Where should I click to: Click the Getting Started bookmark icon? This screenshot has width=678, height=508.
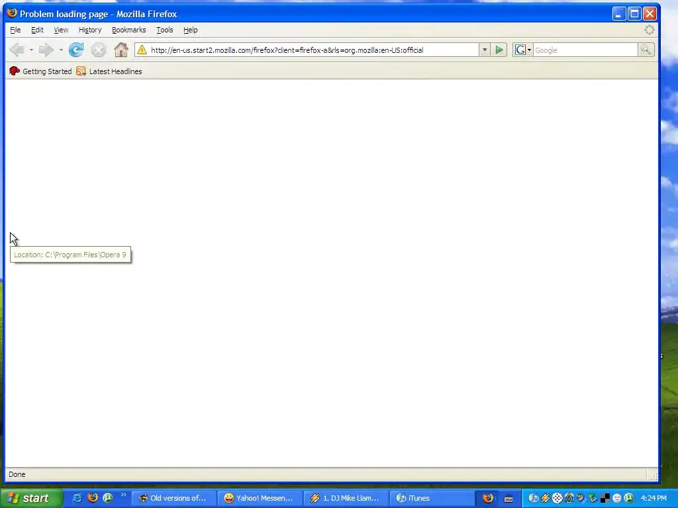click(x=15, y=71)
